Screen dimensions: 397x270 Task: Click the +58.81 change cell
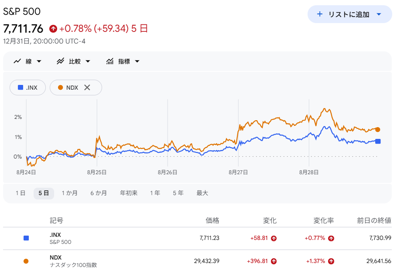(x=259, y=238)
